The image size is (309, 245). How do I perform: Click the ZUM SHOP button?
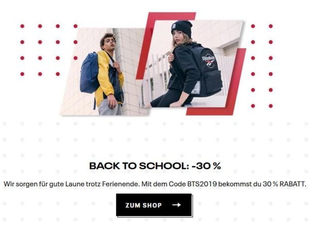154,205
